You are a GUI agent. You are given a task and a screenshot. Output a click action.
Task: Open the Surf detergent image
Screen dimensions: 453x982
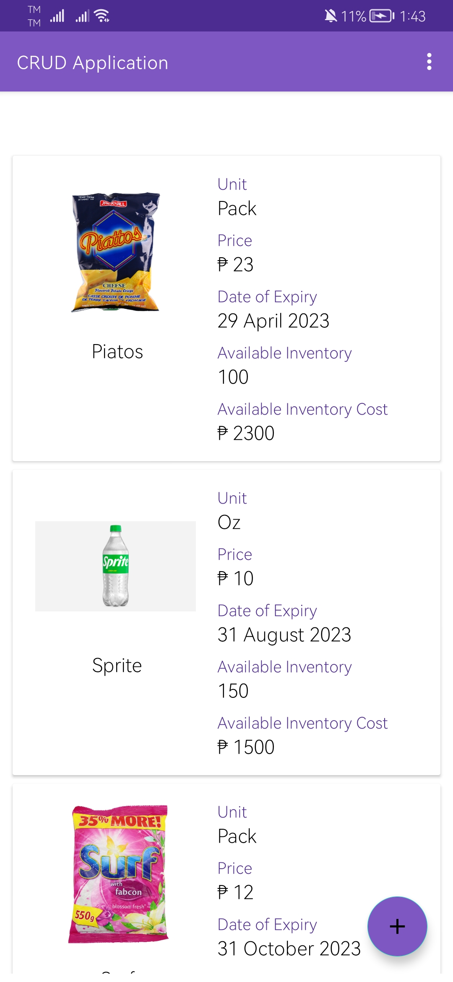click(x=118, y=874)
